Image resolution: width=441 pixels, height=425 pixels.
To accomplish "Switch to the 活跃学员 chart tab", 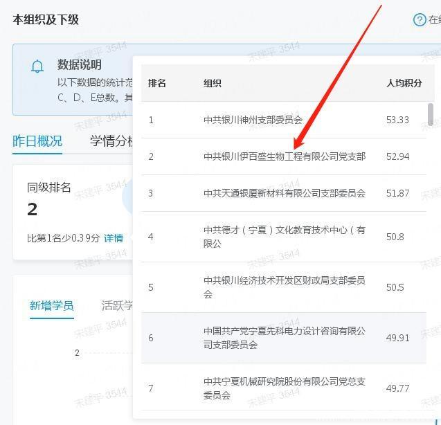I will coord(116,305).
